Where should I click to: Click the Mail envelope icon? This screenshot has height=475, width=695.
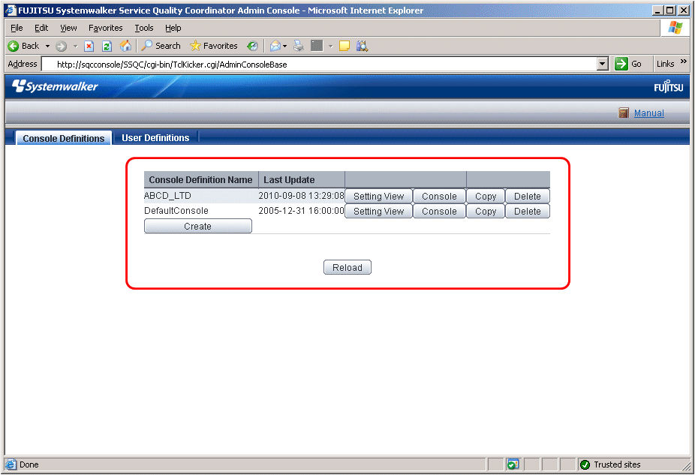click(275, 46)
